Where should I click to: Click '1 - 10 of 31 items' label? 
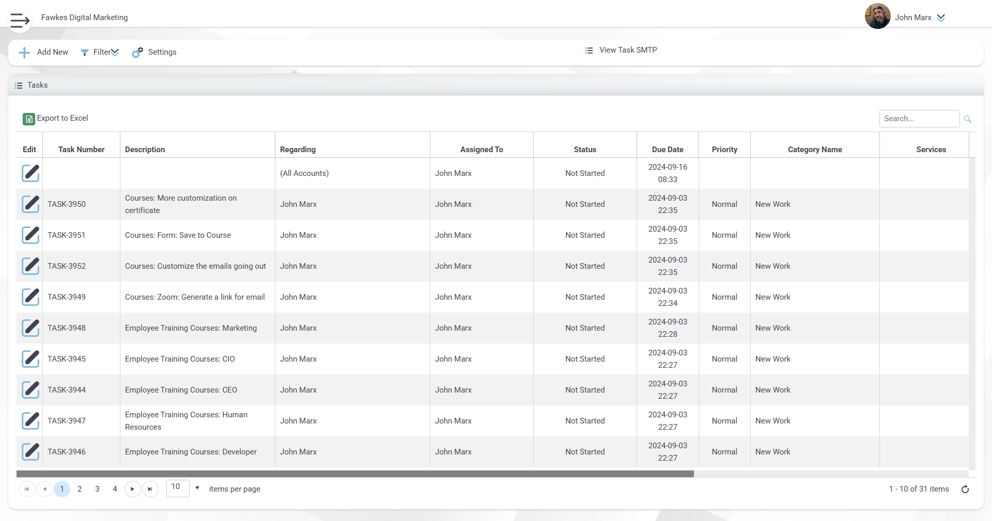[x=919, y=489]
